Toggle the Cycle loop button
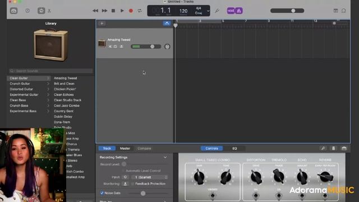This screenshot has width=359, height=202. pyautogui.click(x=140, y=11)
